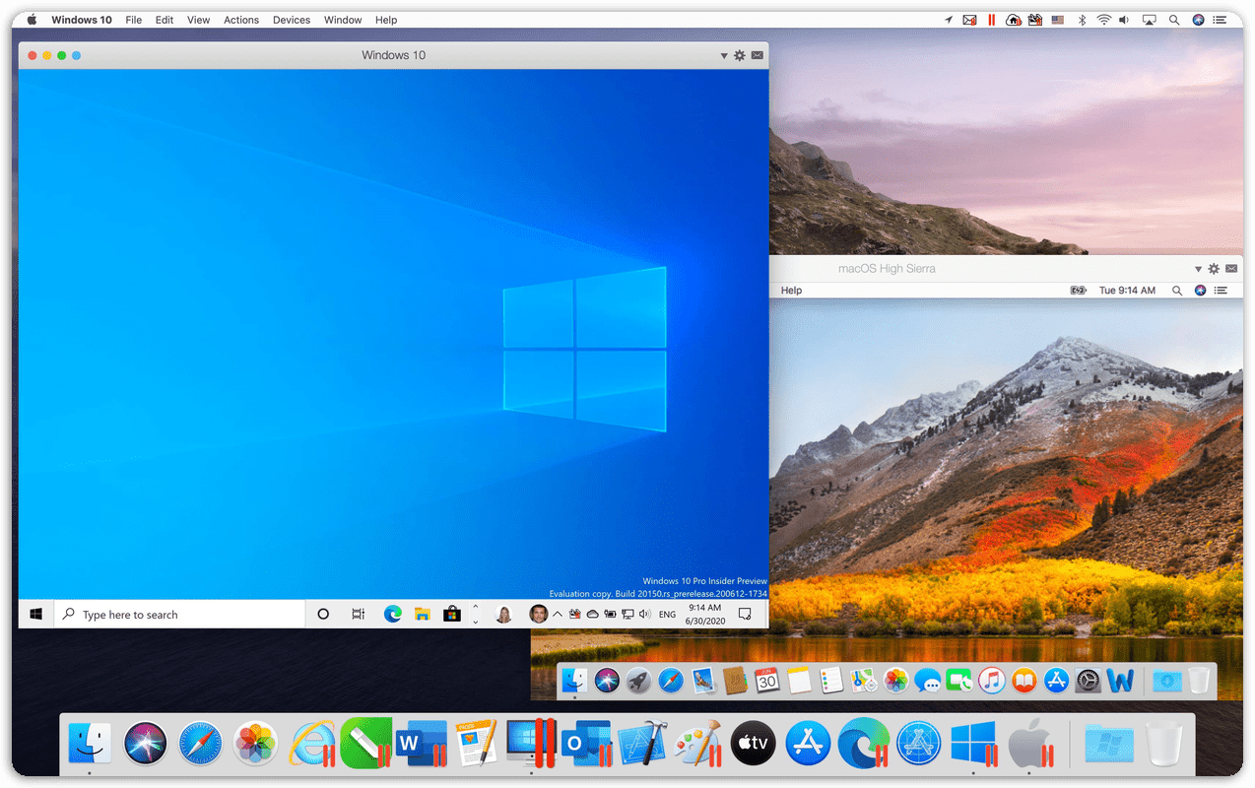Open Spotlight search in High Sierra menu bar
Screen dimensions: 1255x788
1177,291
